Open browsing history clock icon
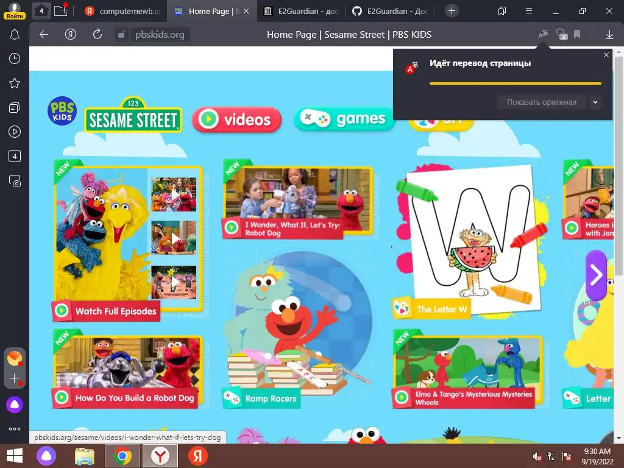The image size is (624, 468). 15,58
